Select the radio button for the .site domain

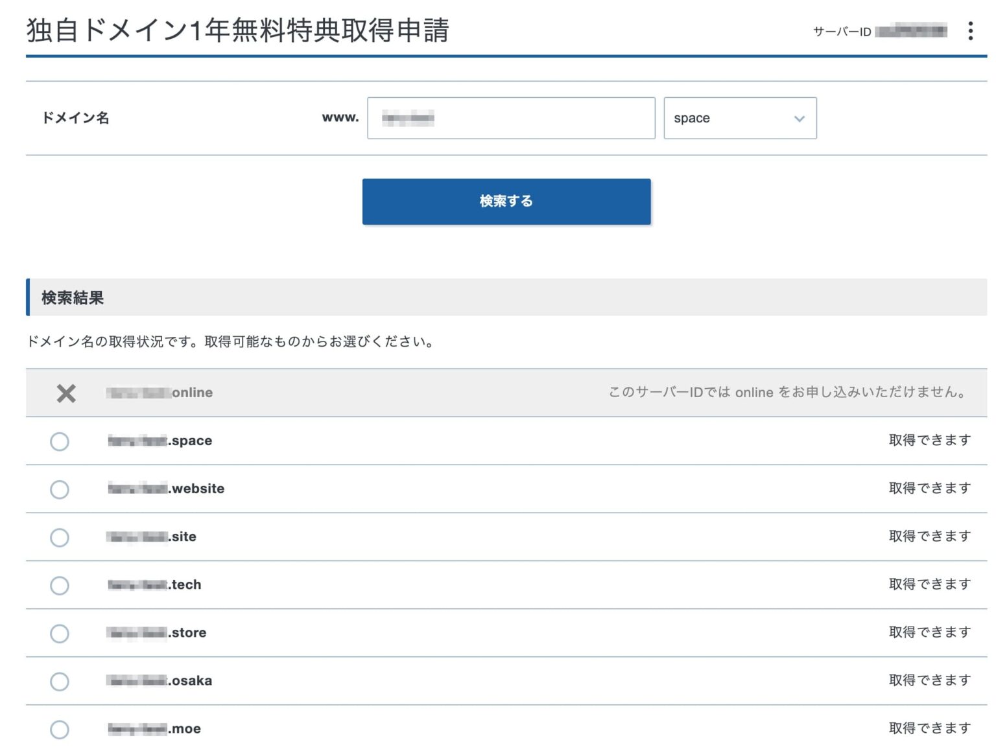click(59, 537)
